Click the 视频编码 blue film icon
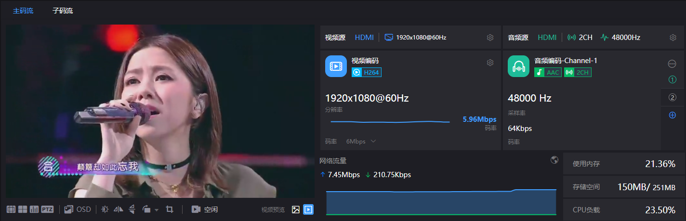 pos(336,66)
